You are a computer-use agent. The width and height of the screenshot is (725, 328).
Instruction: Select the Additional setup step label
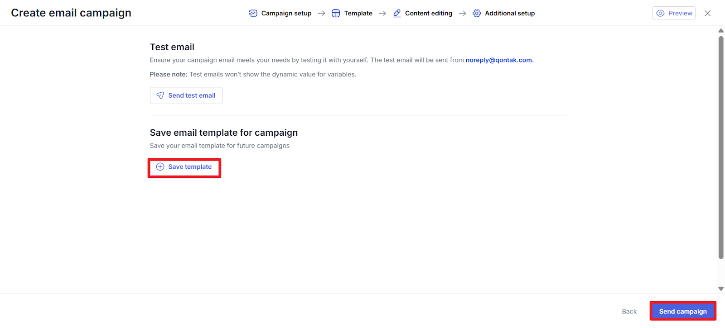pos(510,13)
